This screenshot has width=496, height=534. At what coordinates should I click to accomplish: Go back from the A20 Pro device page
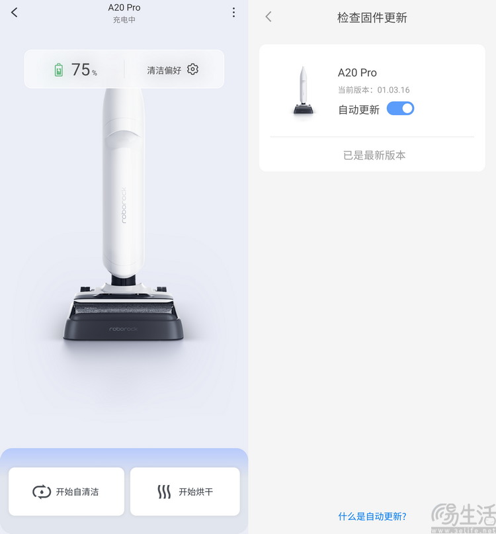15,13
